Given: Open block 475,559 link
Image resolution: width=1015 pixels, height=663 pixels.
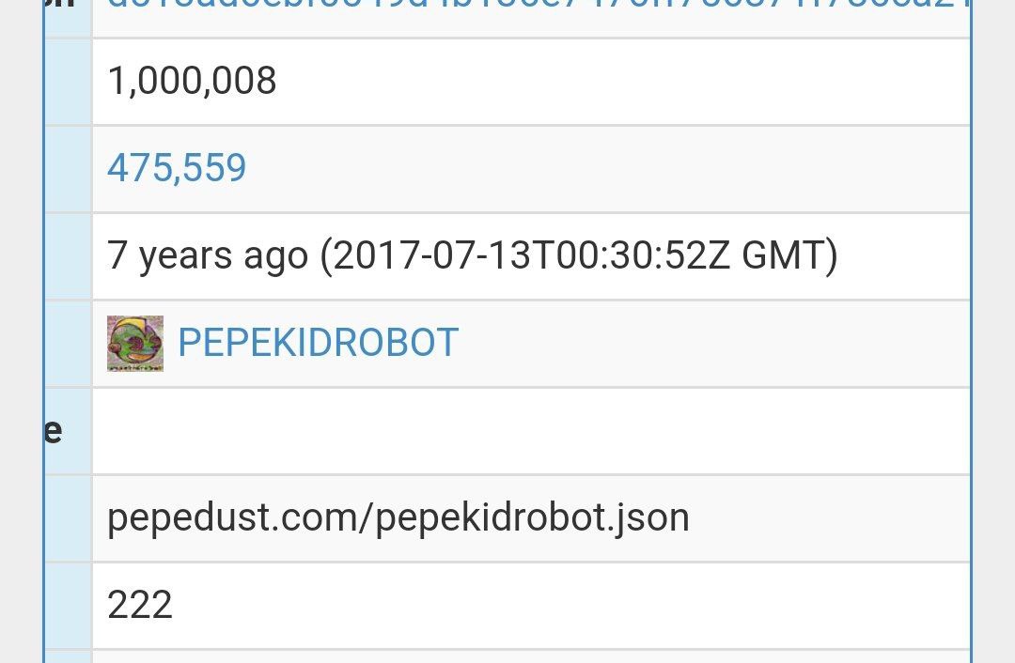Looking at the screenshot, I should pos(177,168).
